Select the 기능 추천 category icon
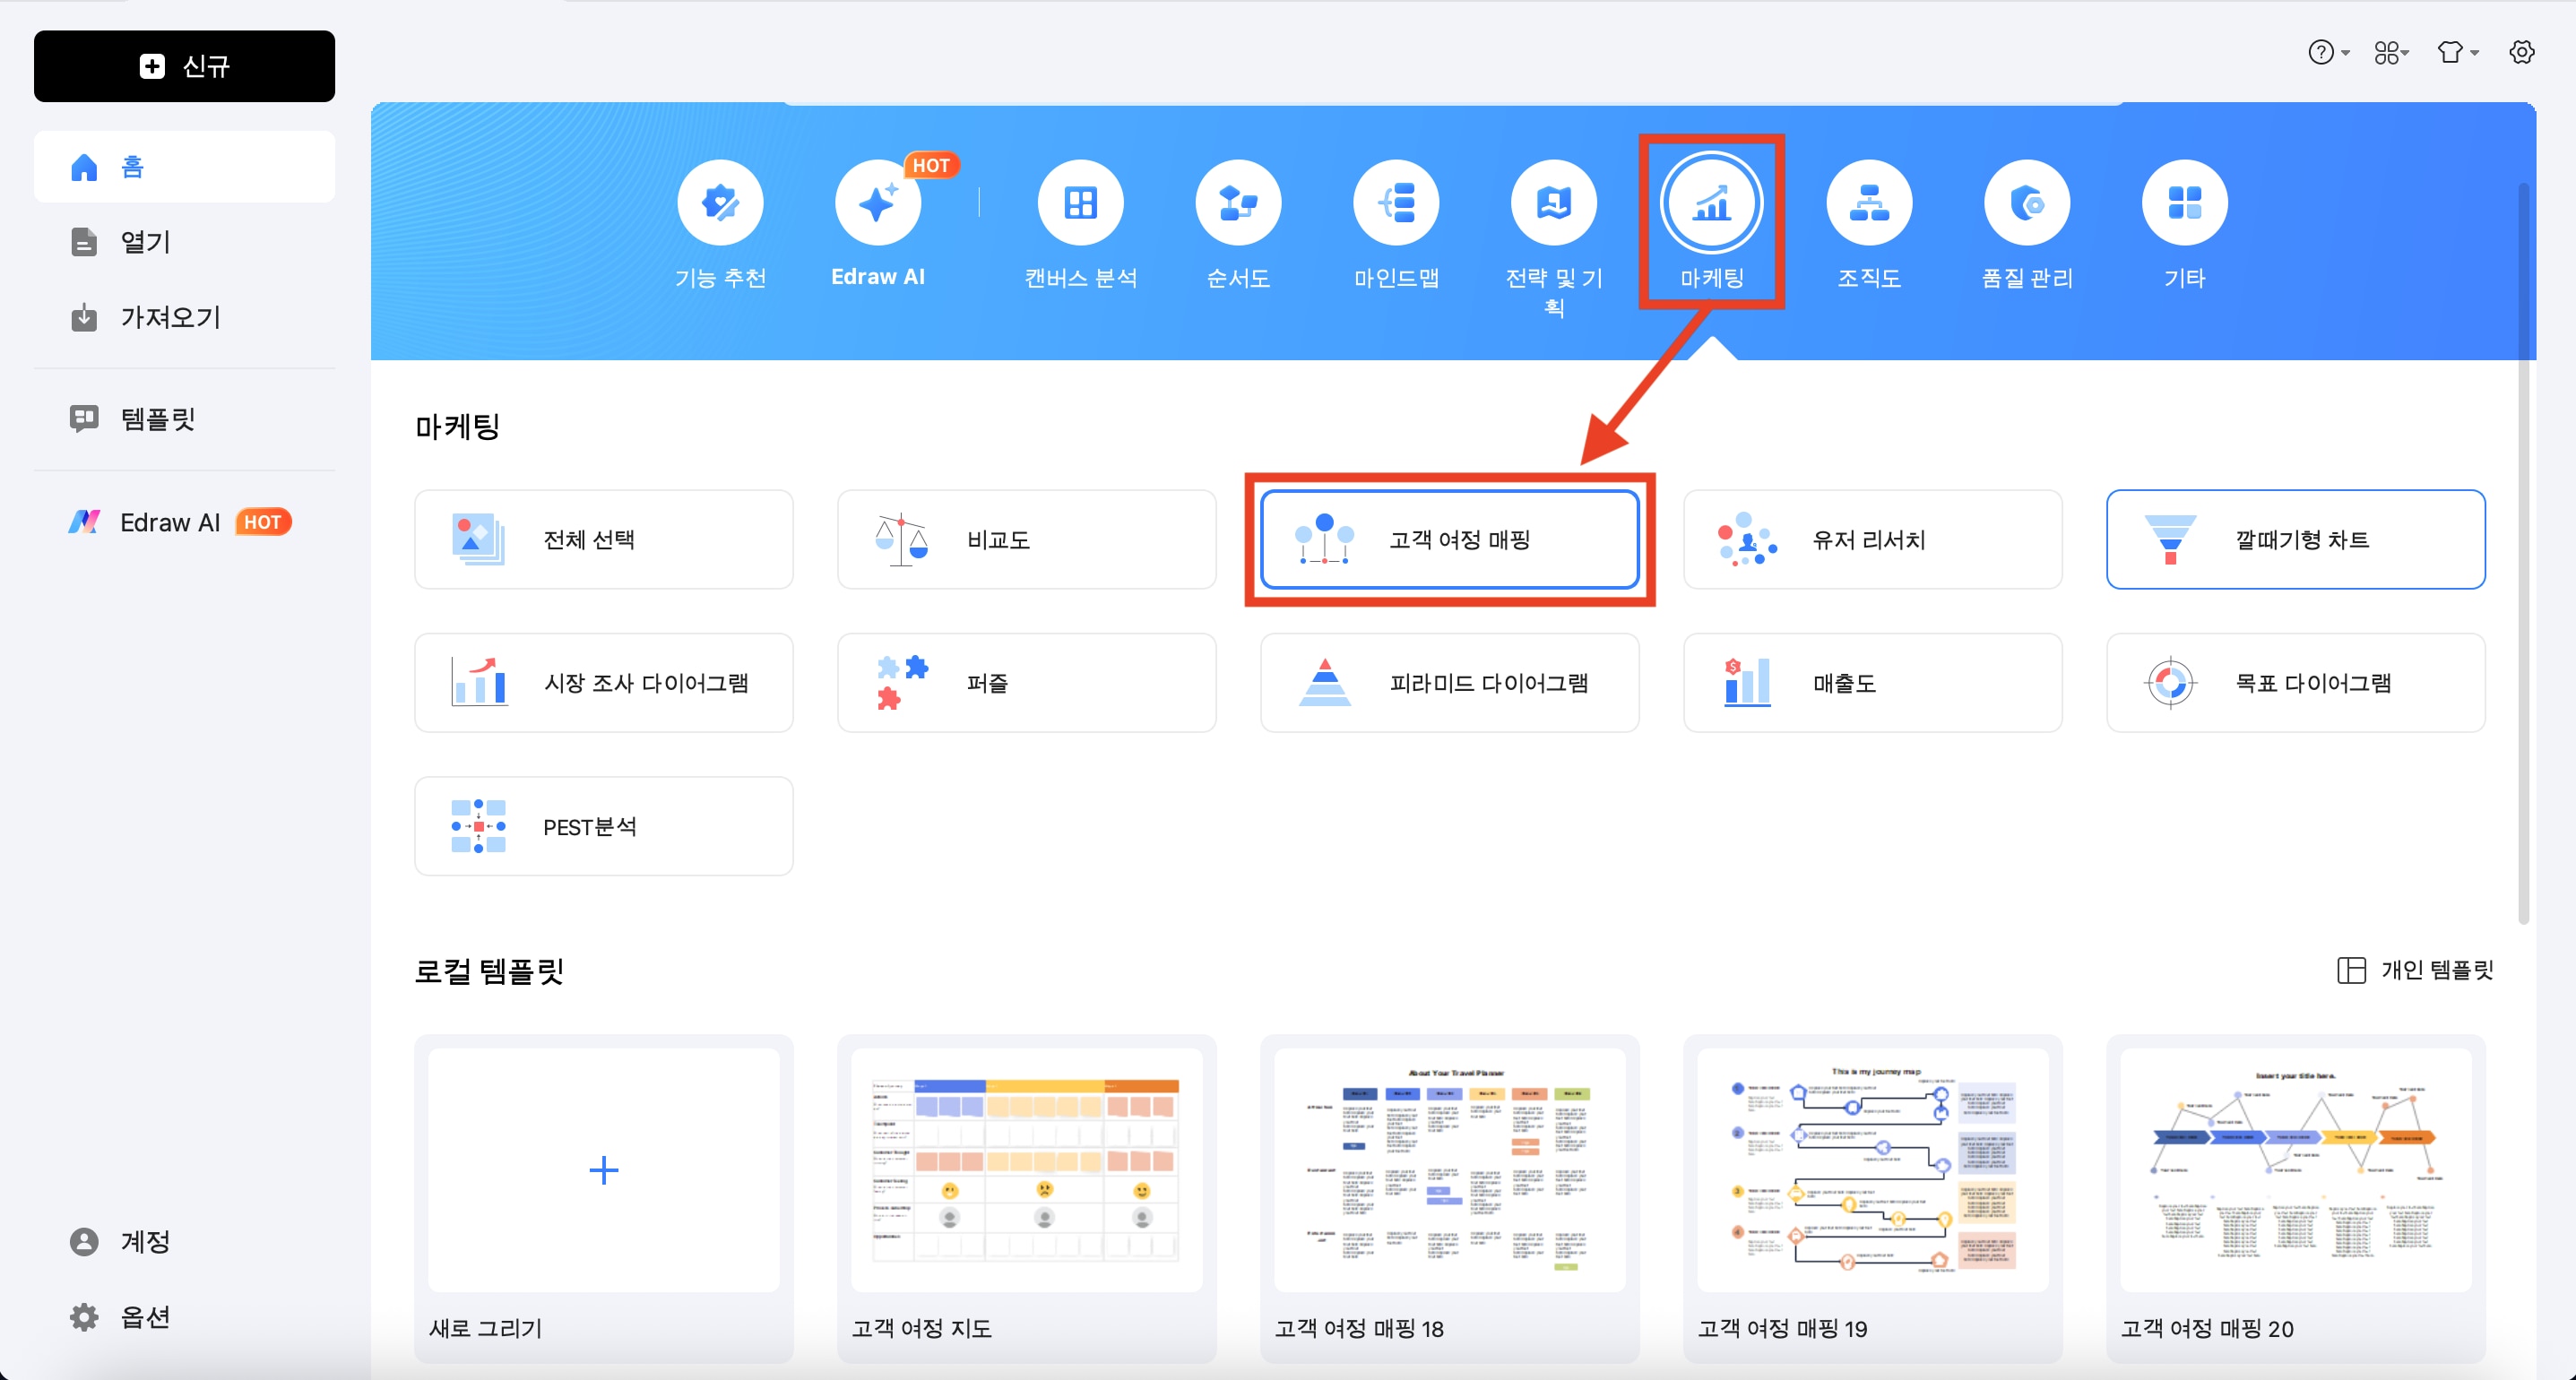The image size is (2576, 1380). click(x=720, y=203)
